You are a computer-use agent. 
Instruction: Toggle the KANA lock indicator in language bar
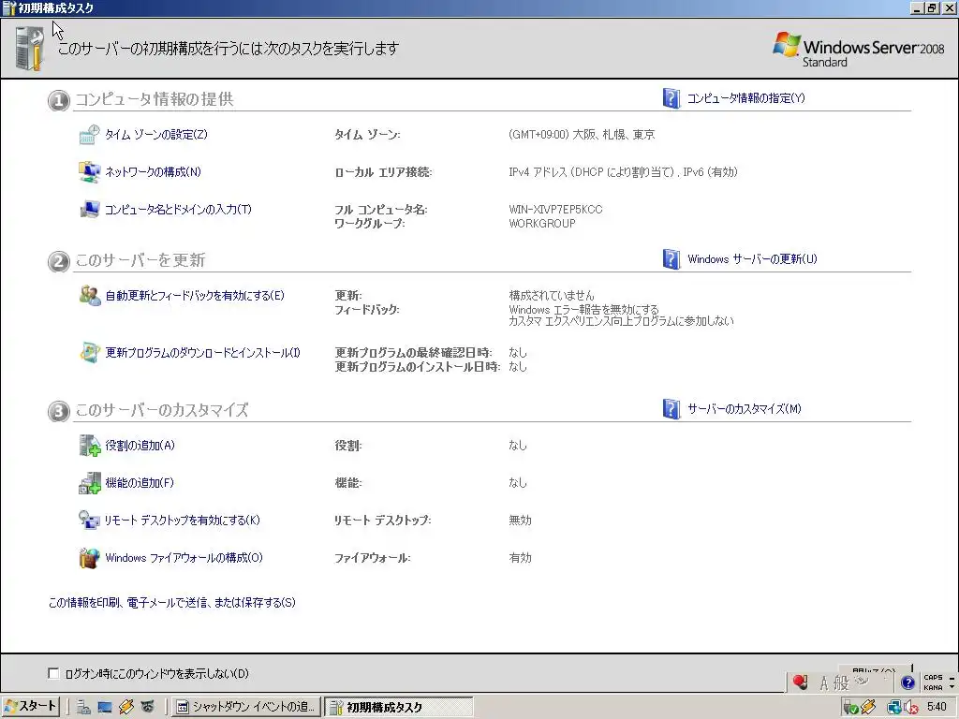point(934,687)
